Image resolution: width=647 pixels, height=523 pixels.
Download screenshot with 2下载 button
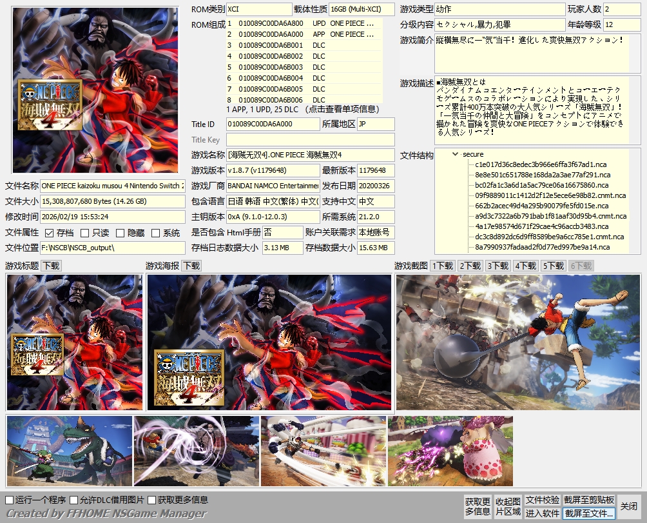[470, 266]
